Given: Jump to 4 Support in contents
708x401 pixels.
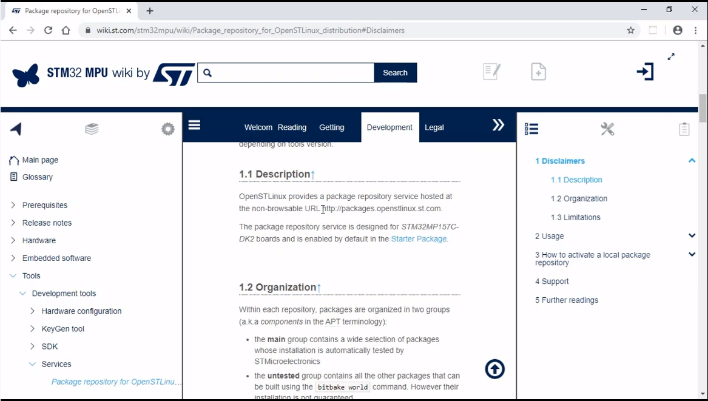Looking at the screenshot, I should (551, 281).
